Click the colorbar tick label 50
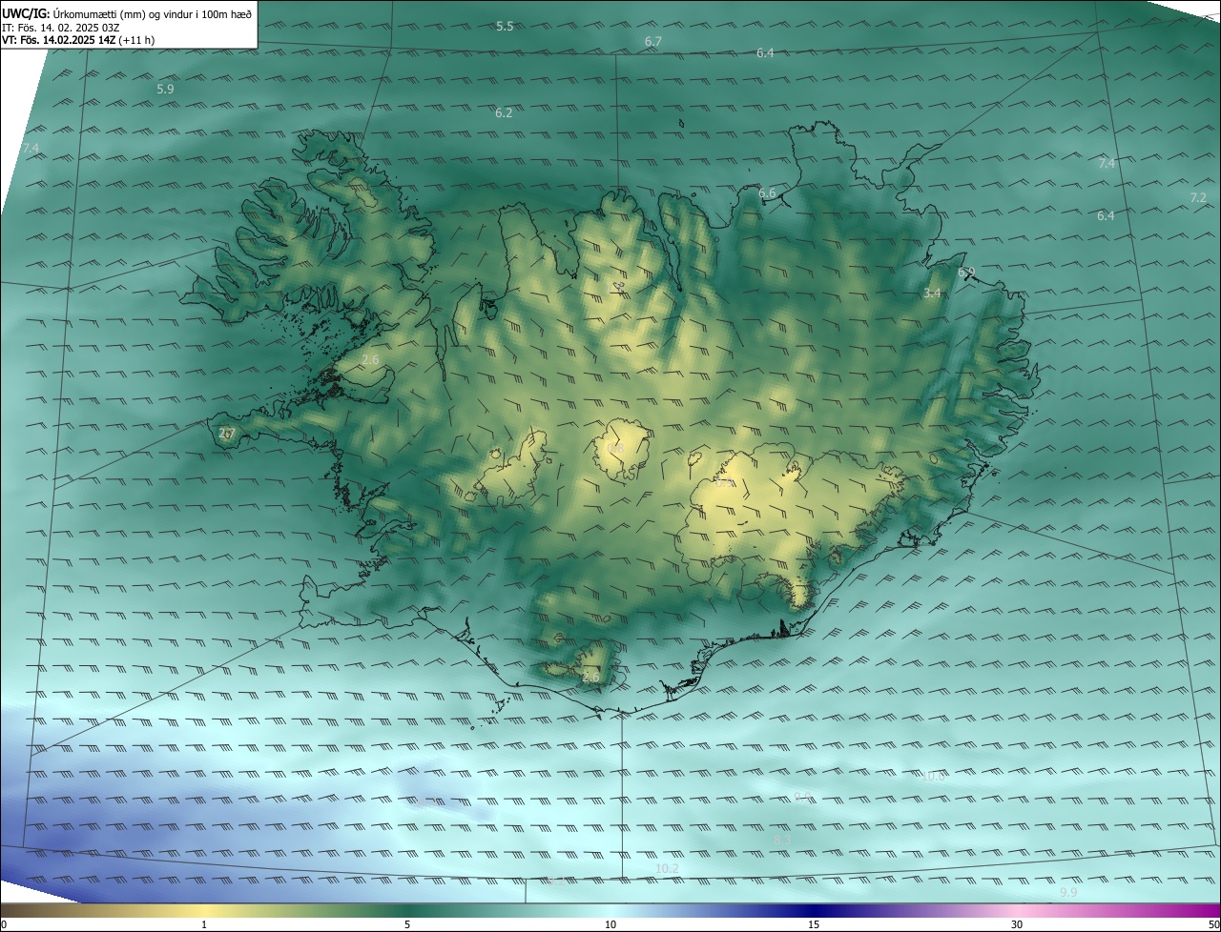1221x932 pixels. [x=1212, y=924]
